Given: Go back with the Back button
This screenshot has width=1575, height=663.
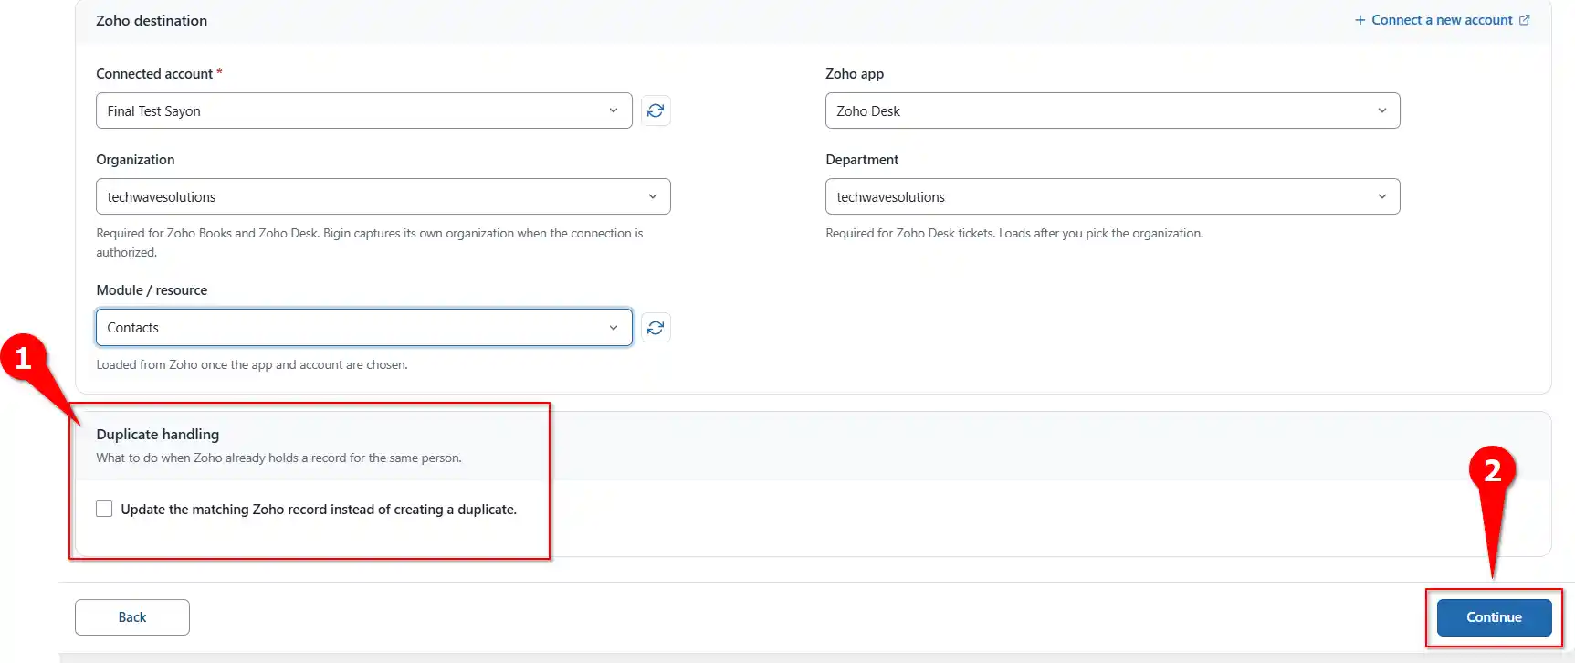Looking at the screenshot, I should coord(132,617).
